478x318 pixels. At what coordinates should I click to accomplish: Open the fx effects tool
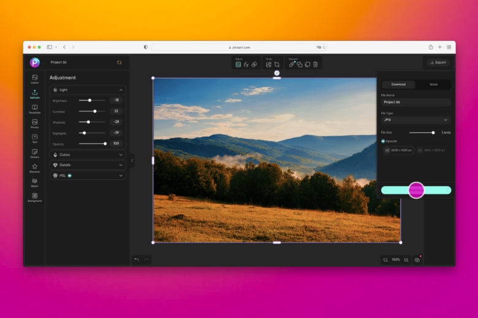coord(246,64)
